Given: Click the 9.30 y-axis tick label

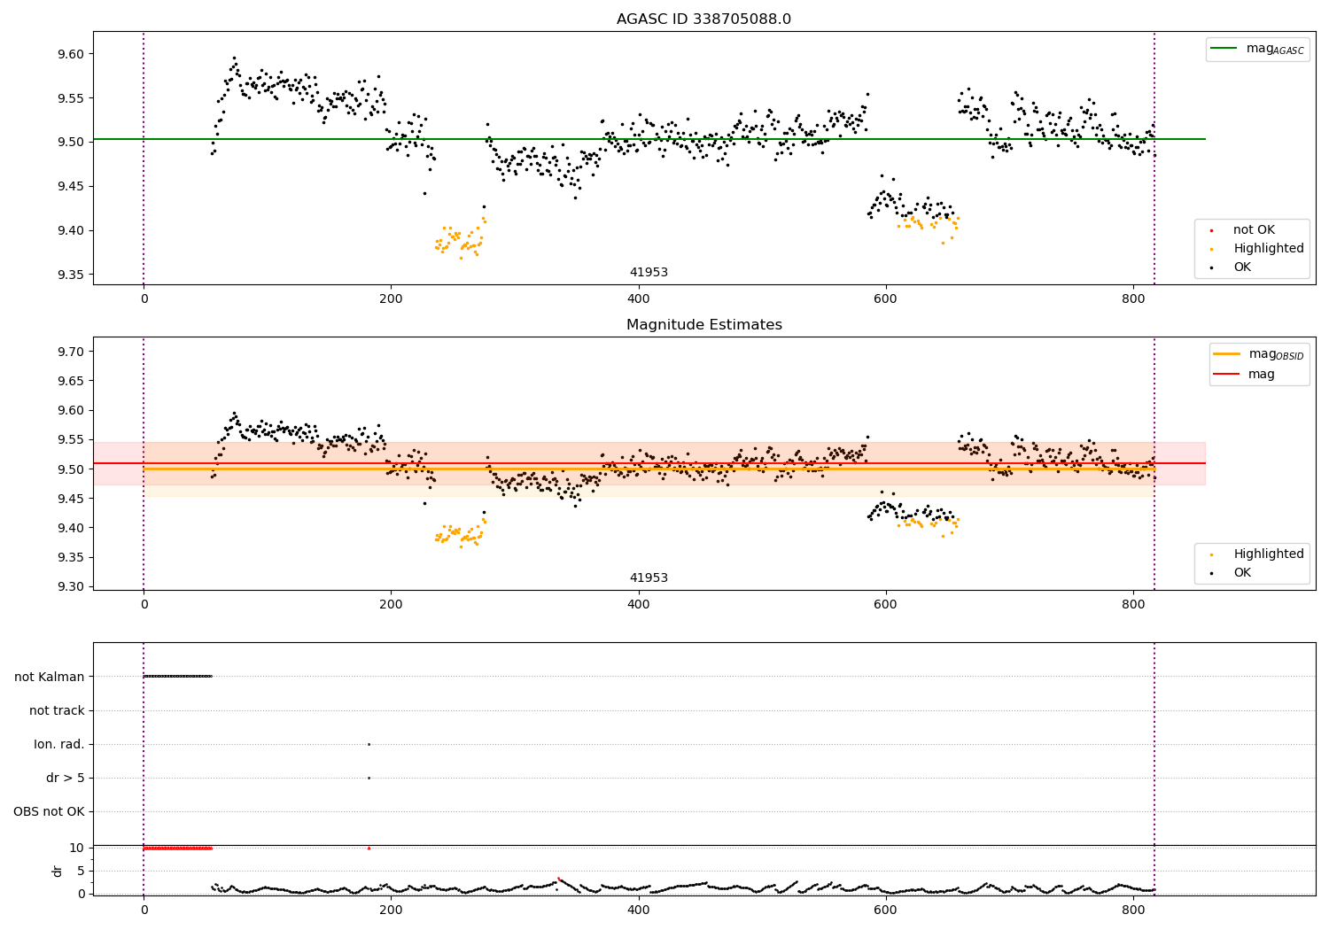Looking at the screenshot, I should [x=70, y=587].
